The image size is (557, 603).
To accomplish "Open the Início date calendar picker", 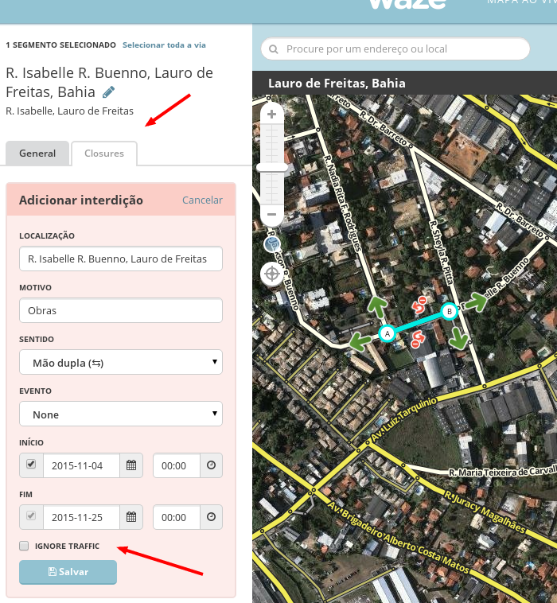I will pyautogui.click(x=131, y=465).
